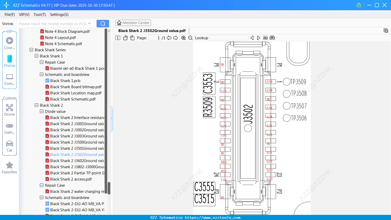The height and width of the screenshot is (220, 391).
Task: Collapse the Black Shark 2 node
Action: point(36,105)
